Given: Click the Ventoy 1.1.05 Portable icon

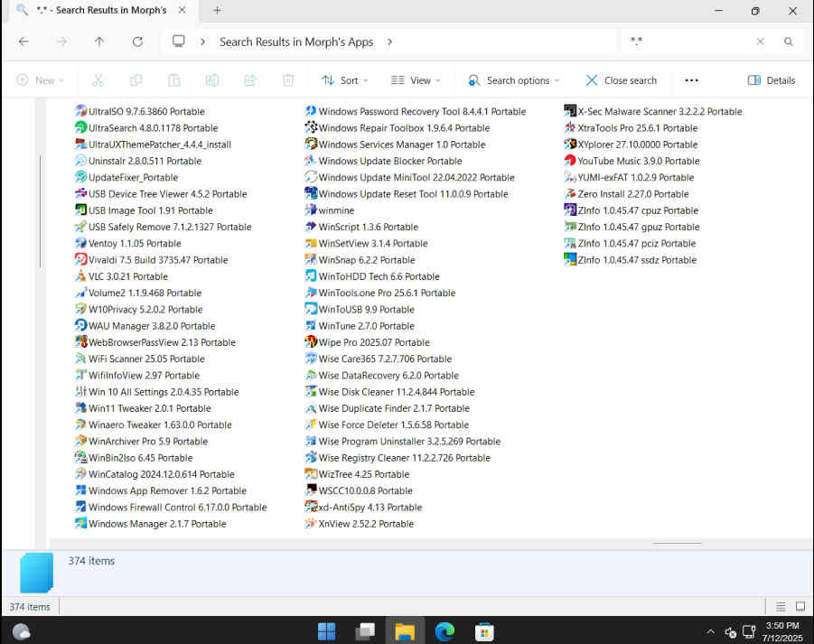Looking at the screenshot, I should pyautogui.click(x=80, y=243).
